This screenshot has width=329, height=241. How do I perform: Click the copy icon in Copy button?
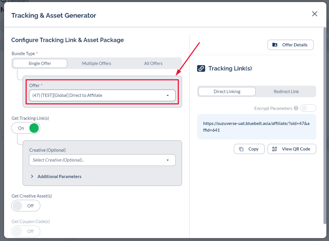[x=241, y=149]
